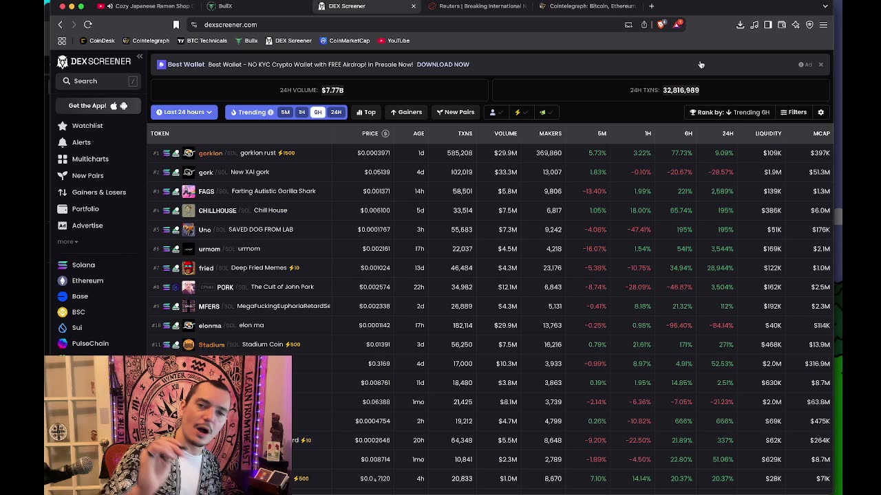Sort the table by the VOLUME column header
Viewport: 881px width, 495px height.
tap(505, 133)
